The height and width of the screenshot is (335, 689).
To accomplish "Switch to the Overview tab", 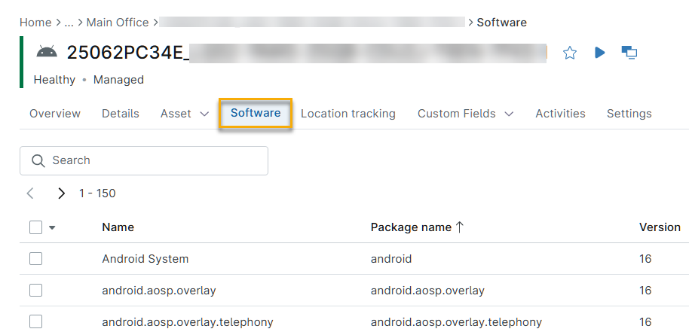I will tap(55, 114).
